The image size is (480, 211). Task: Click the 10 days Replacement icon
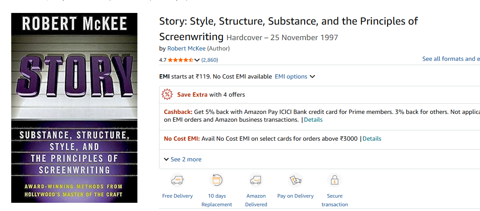pos(216,180)
